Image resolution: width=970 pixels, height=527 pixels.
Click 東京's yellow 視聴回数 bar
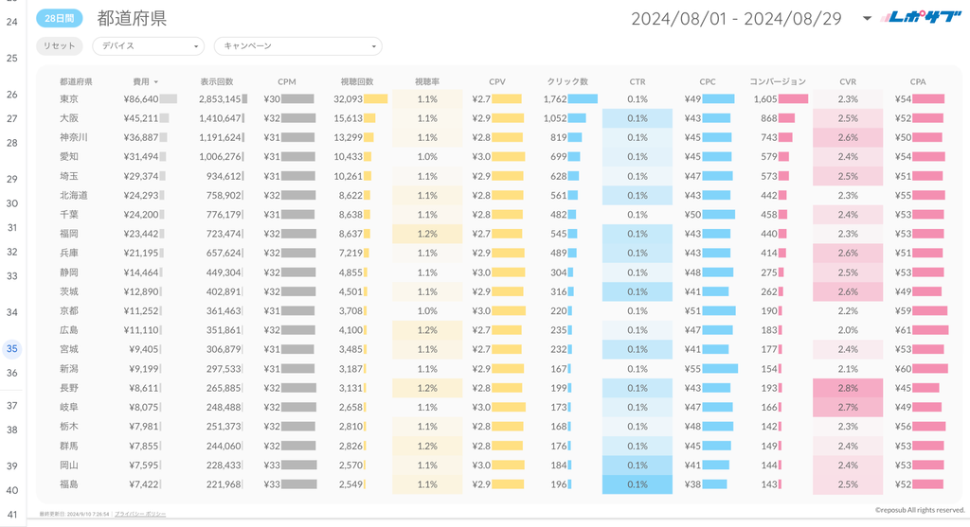pos(376,99)
